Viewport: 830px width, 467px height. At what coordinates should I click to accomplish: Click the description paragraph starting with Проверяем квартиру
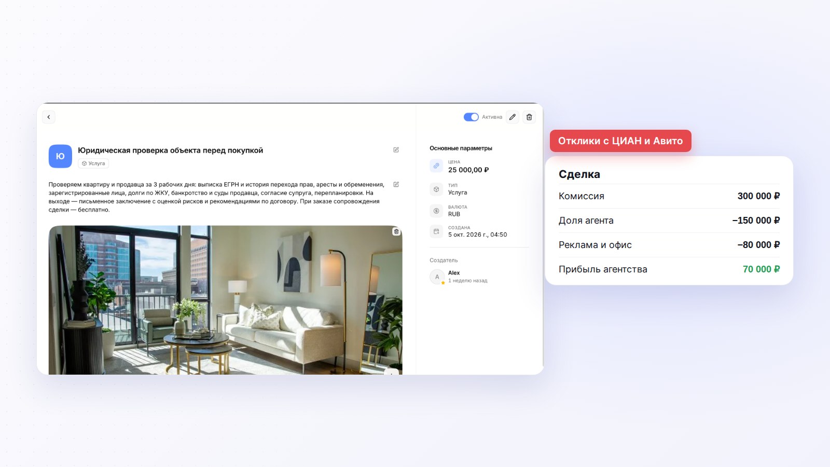(x=217, y=197)
